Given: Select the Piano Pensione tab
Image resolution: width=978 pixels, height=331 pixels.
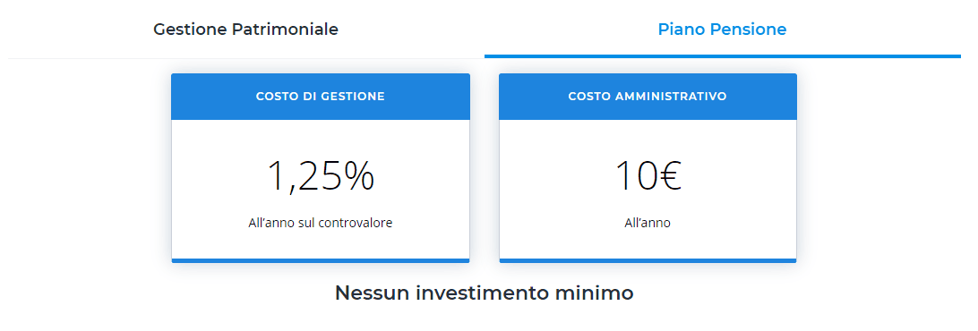Looking at the screenshot, I should coord(722,30).
